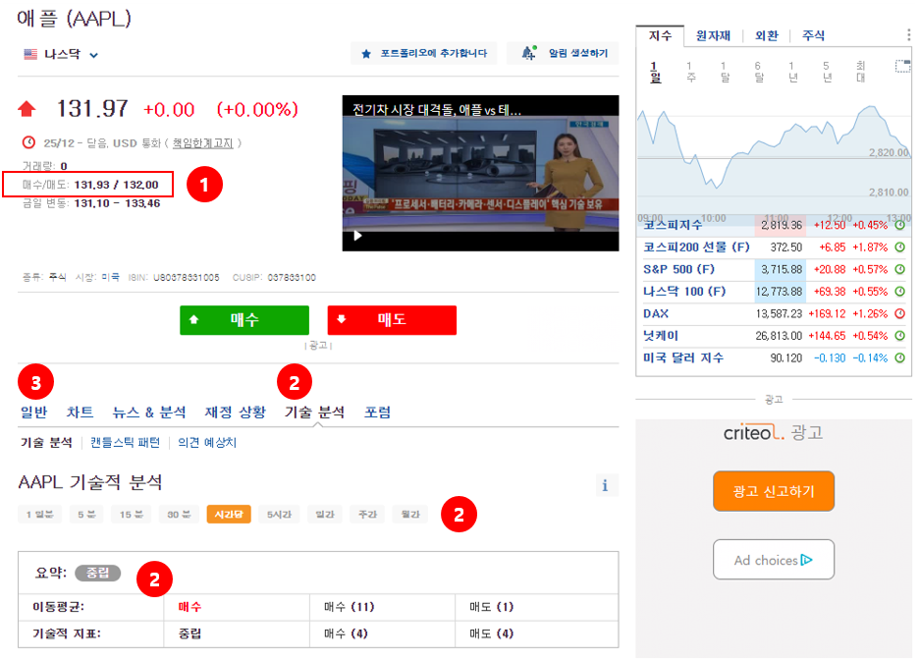Select the 30 분 timeframe

[179, 515]
